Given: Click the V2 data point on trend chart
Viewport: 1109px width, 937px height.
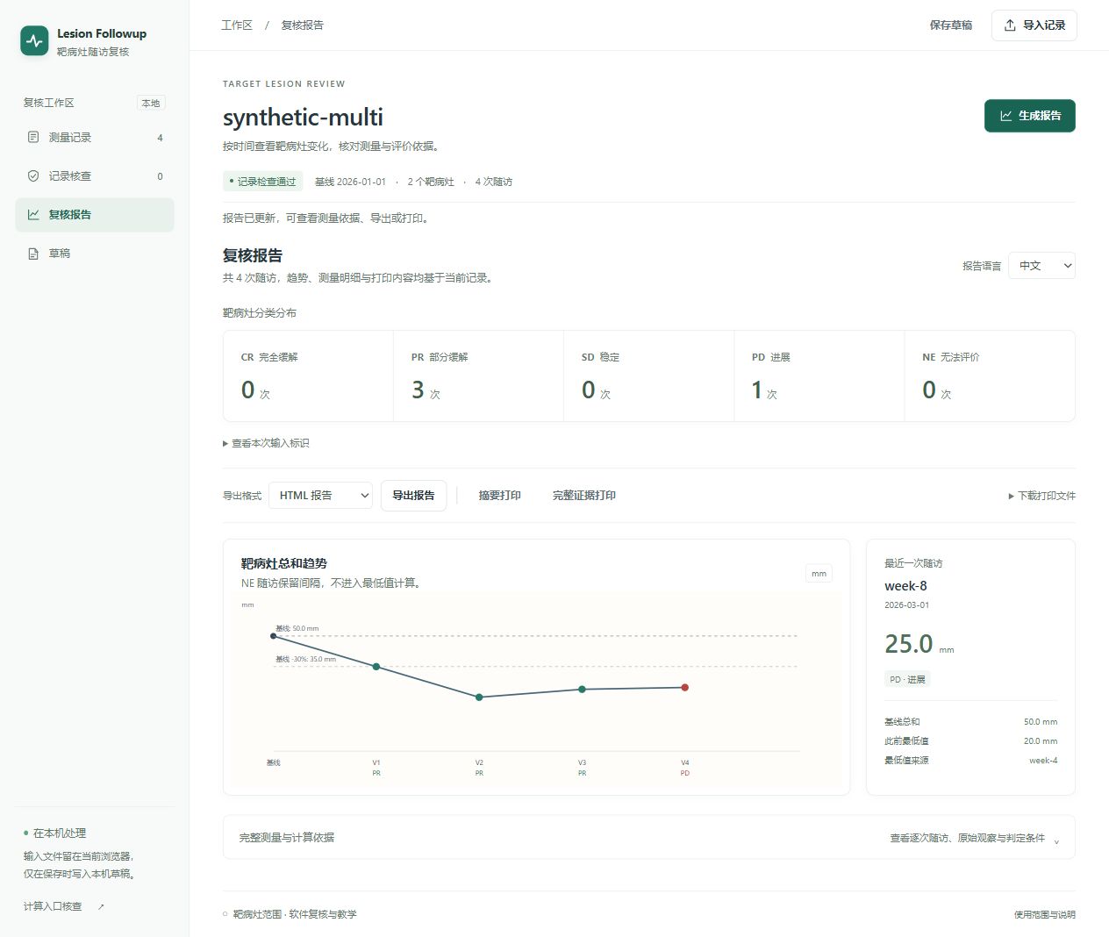Looking at the screenshot, I should [x=479, y=697].
